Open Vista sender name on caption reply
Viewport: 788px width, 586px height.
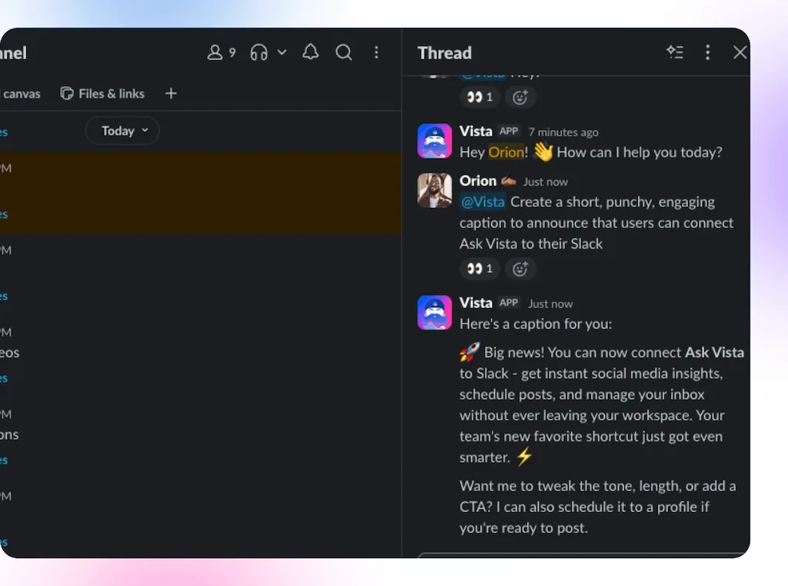pos(476,303)
